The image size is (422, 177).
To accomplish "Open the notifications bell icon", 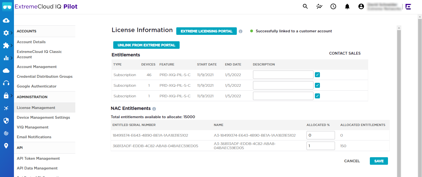I will tap(347, 6).
